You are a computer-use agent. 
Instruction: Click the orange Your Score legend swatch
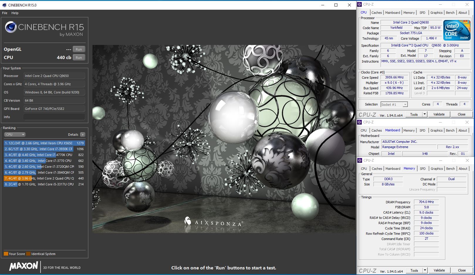point(6,254)
